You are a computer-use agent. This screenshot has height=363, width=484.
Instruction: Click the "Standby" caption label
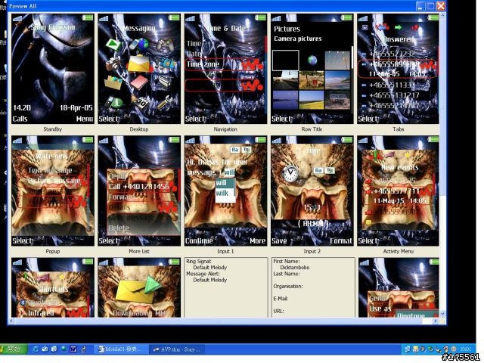click(x=52, y=129)
